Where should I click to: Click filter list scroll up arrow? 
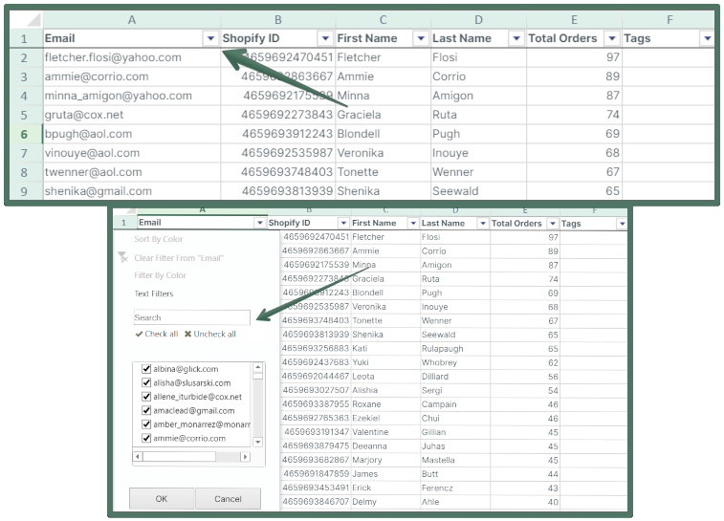[257, 367]
